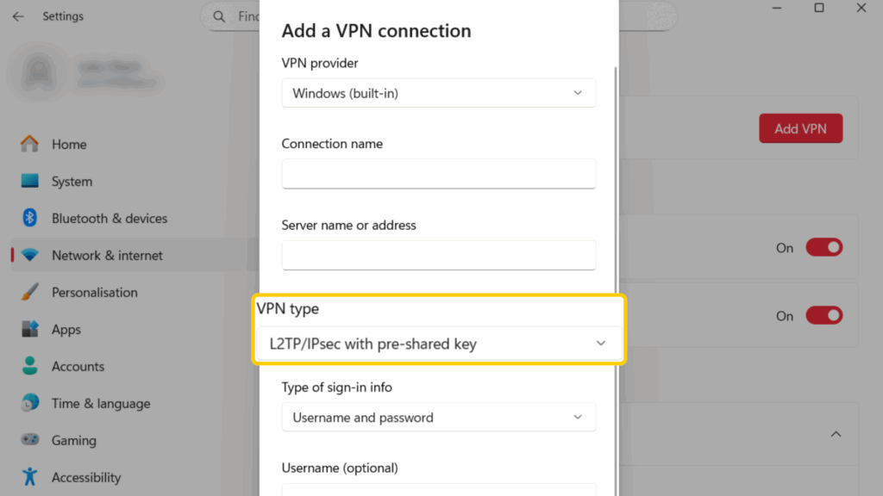Go to Time & language settings
883x496 pixels.
click(100, 404)
